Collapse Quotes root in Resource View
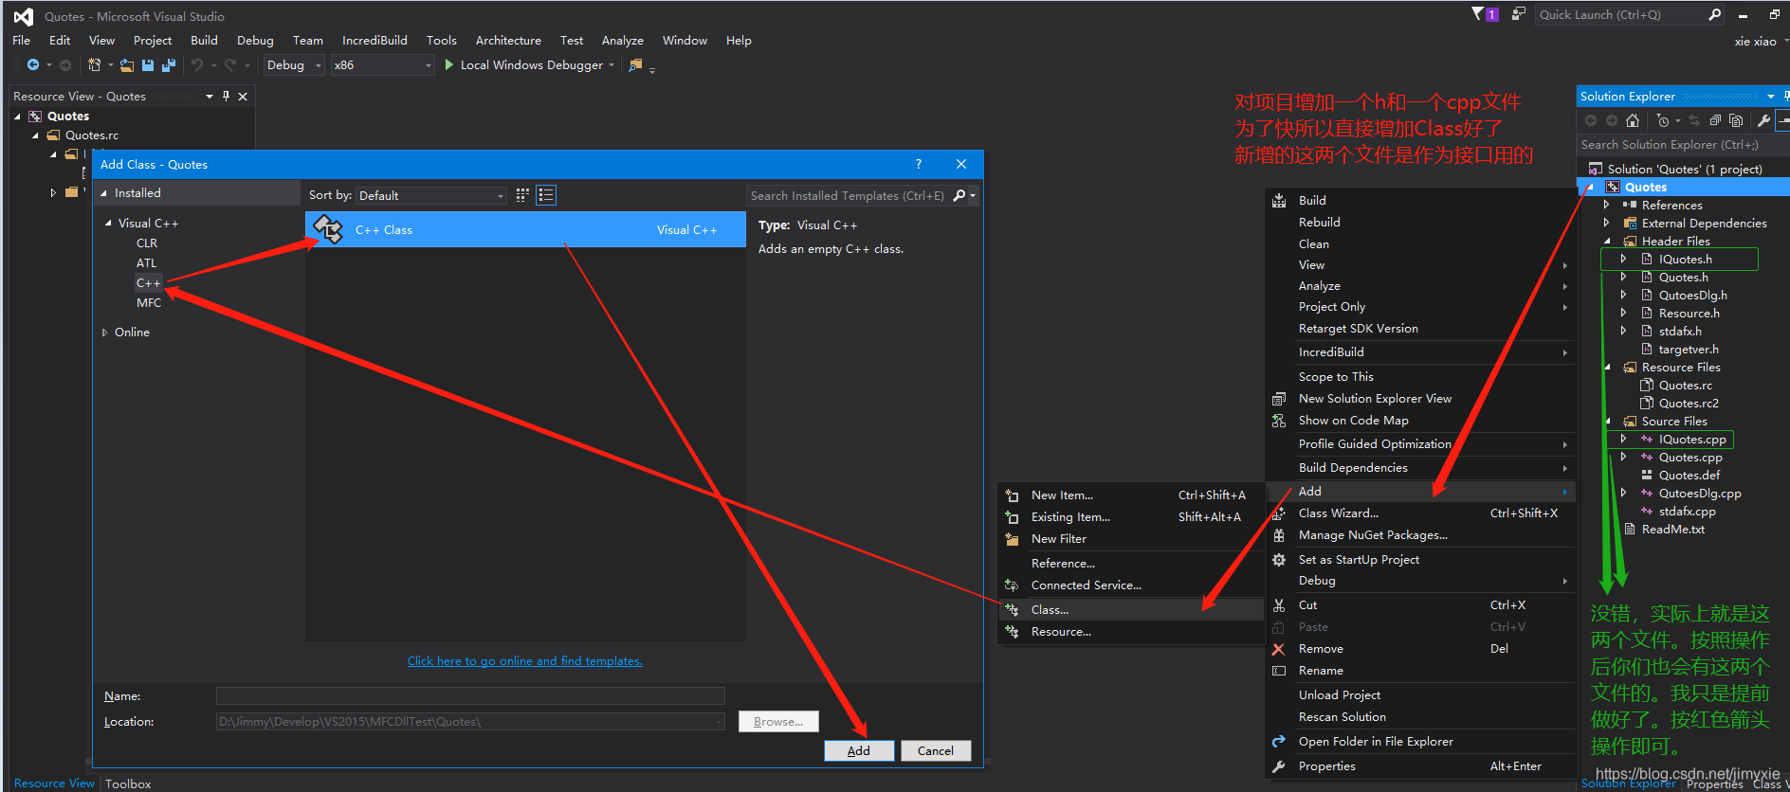The width and height of the screenshot is (1790, 792). [x=17, y=117]
